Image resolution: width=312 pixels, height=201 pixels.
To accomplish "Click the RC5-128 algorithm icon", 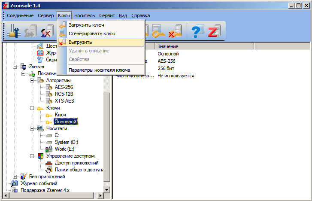I will pyautogui.click(x=49, y=94).
